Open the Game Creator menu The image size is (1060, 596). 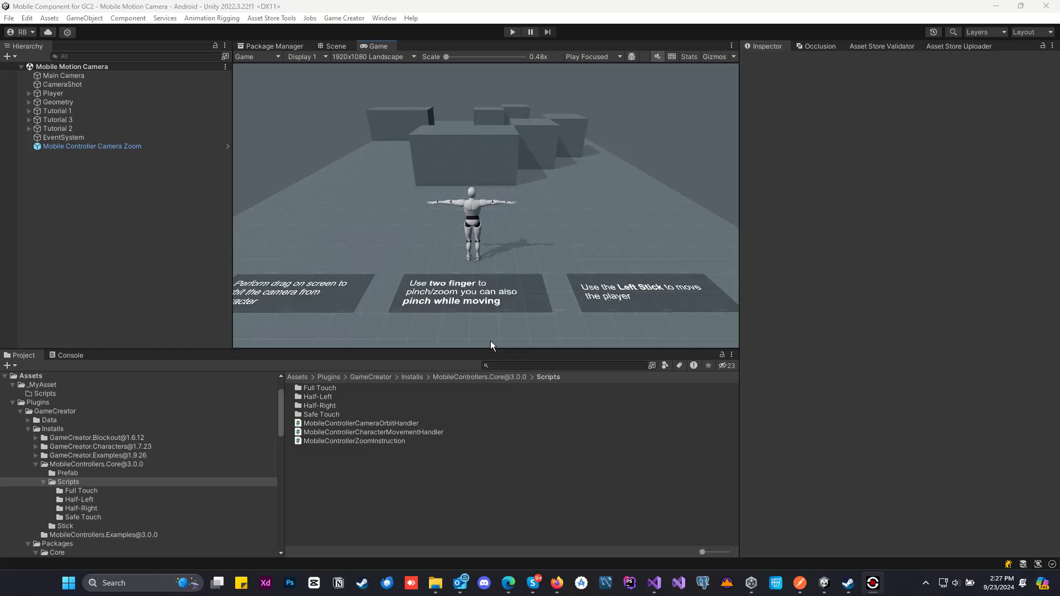coord(344,18)
